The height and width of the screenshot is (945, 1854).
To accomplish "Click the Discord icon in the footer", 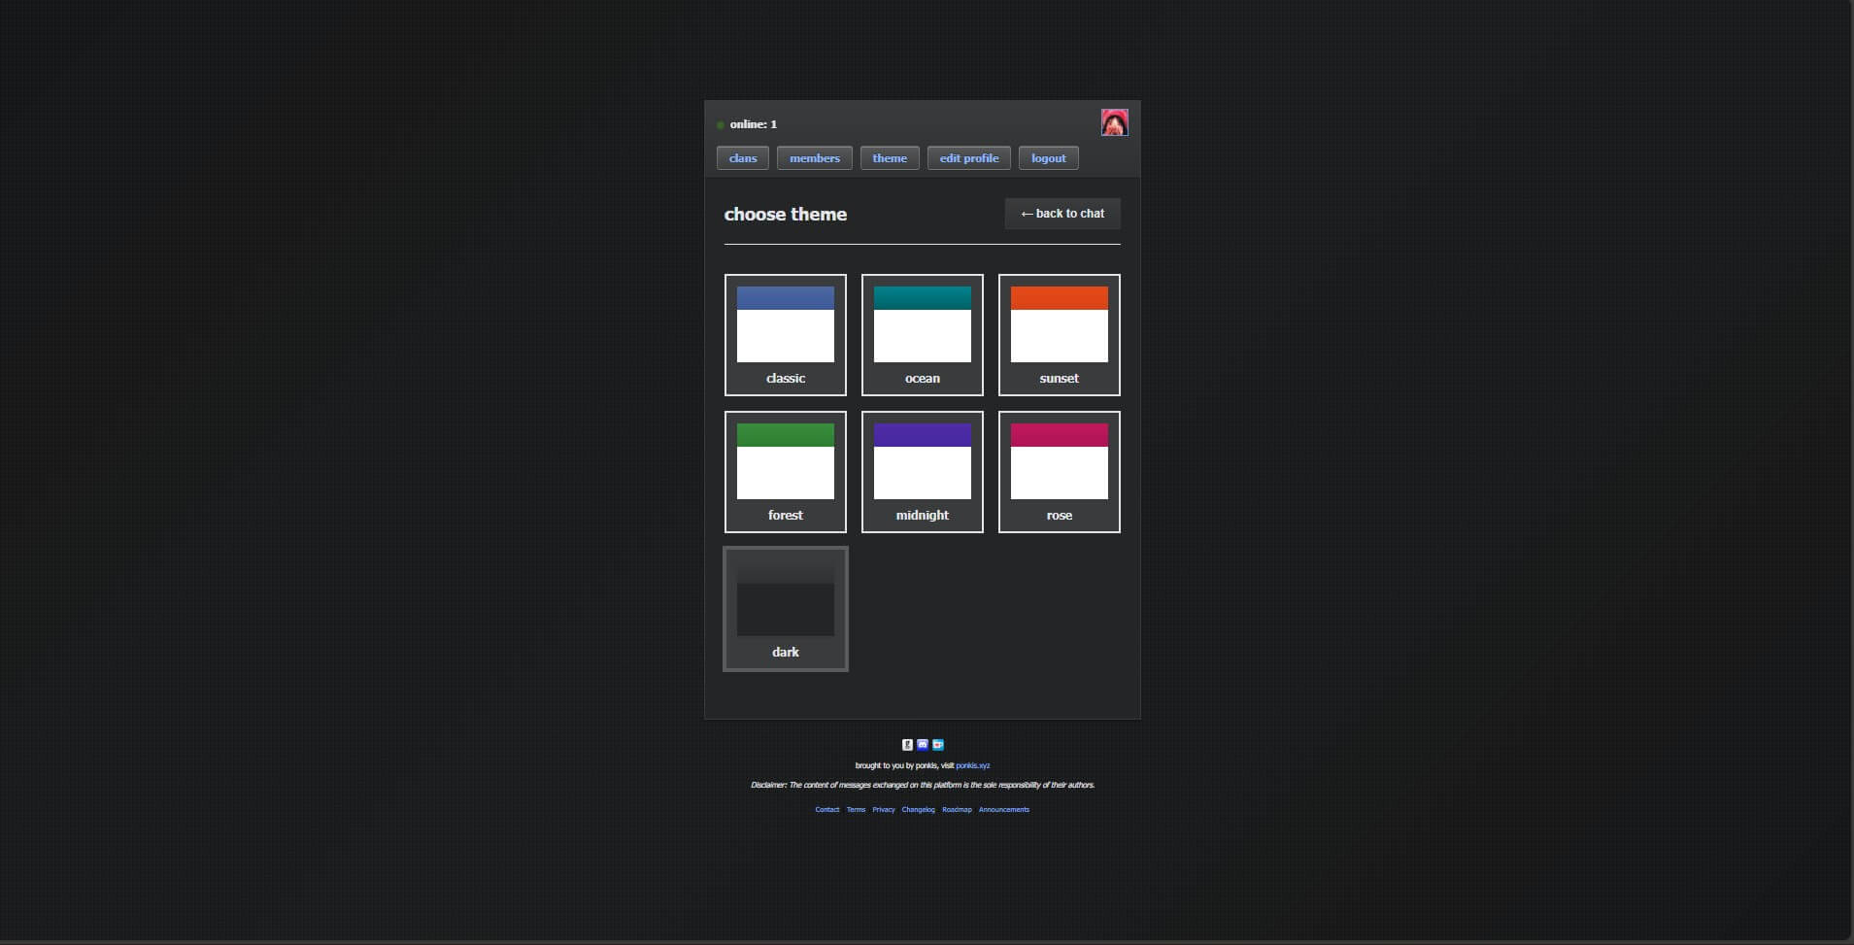I will click(923, 745).
